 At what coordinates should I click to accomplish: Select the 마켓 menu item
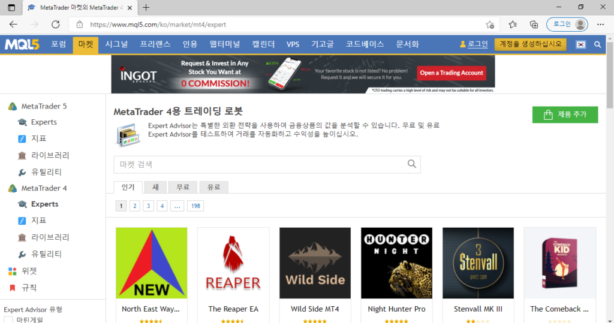click(85, 44)
